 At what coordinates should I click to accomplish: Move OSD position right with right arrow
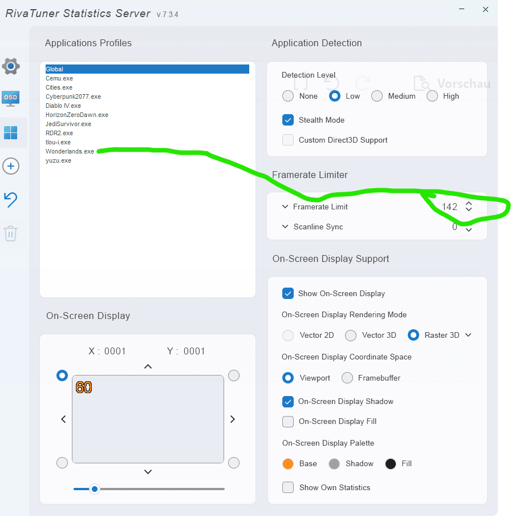(x=233, y=419)
